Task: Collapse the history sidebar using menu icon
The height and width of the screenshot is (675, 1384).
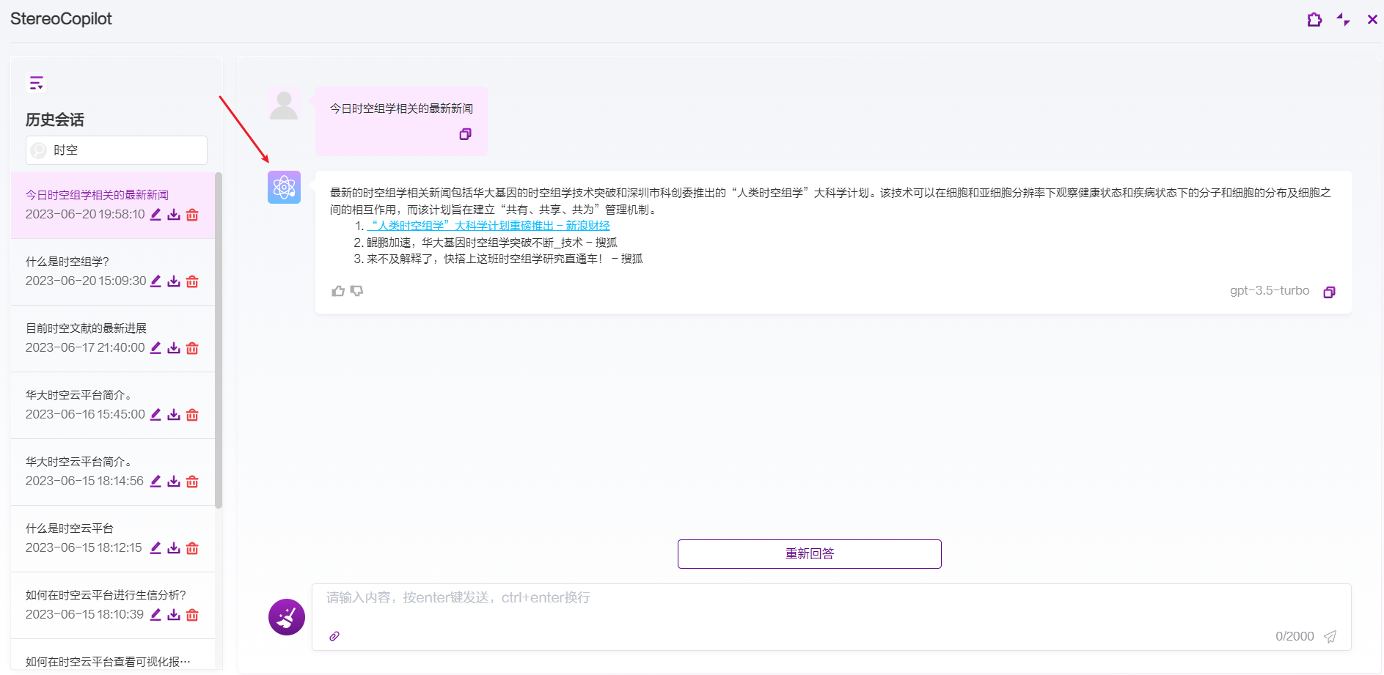Action: click(x=36, y=83)
